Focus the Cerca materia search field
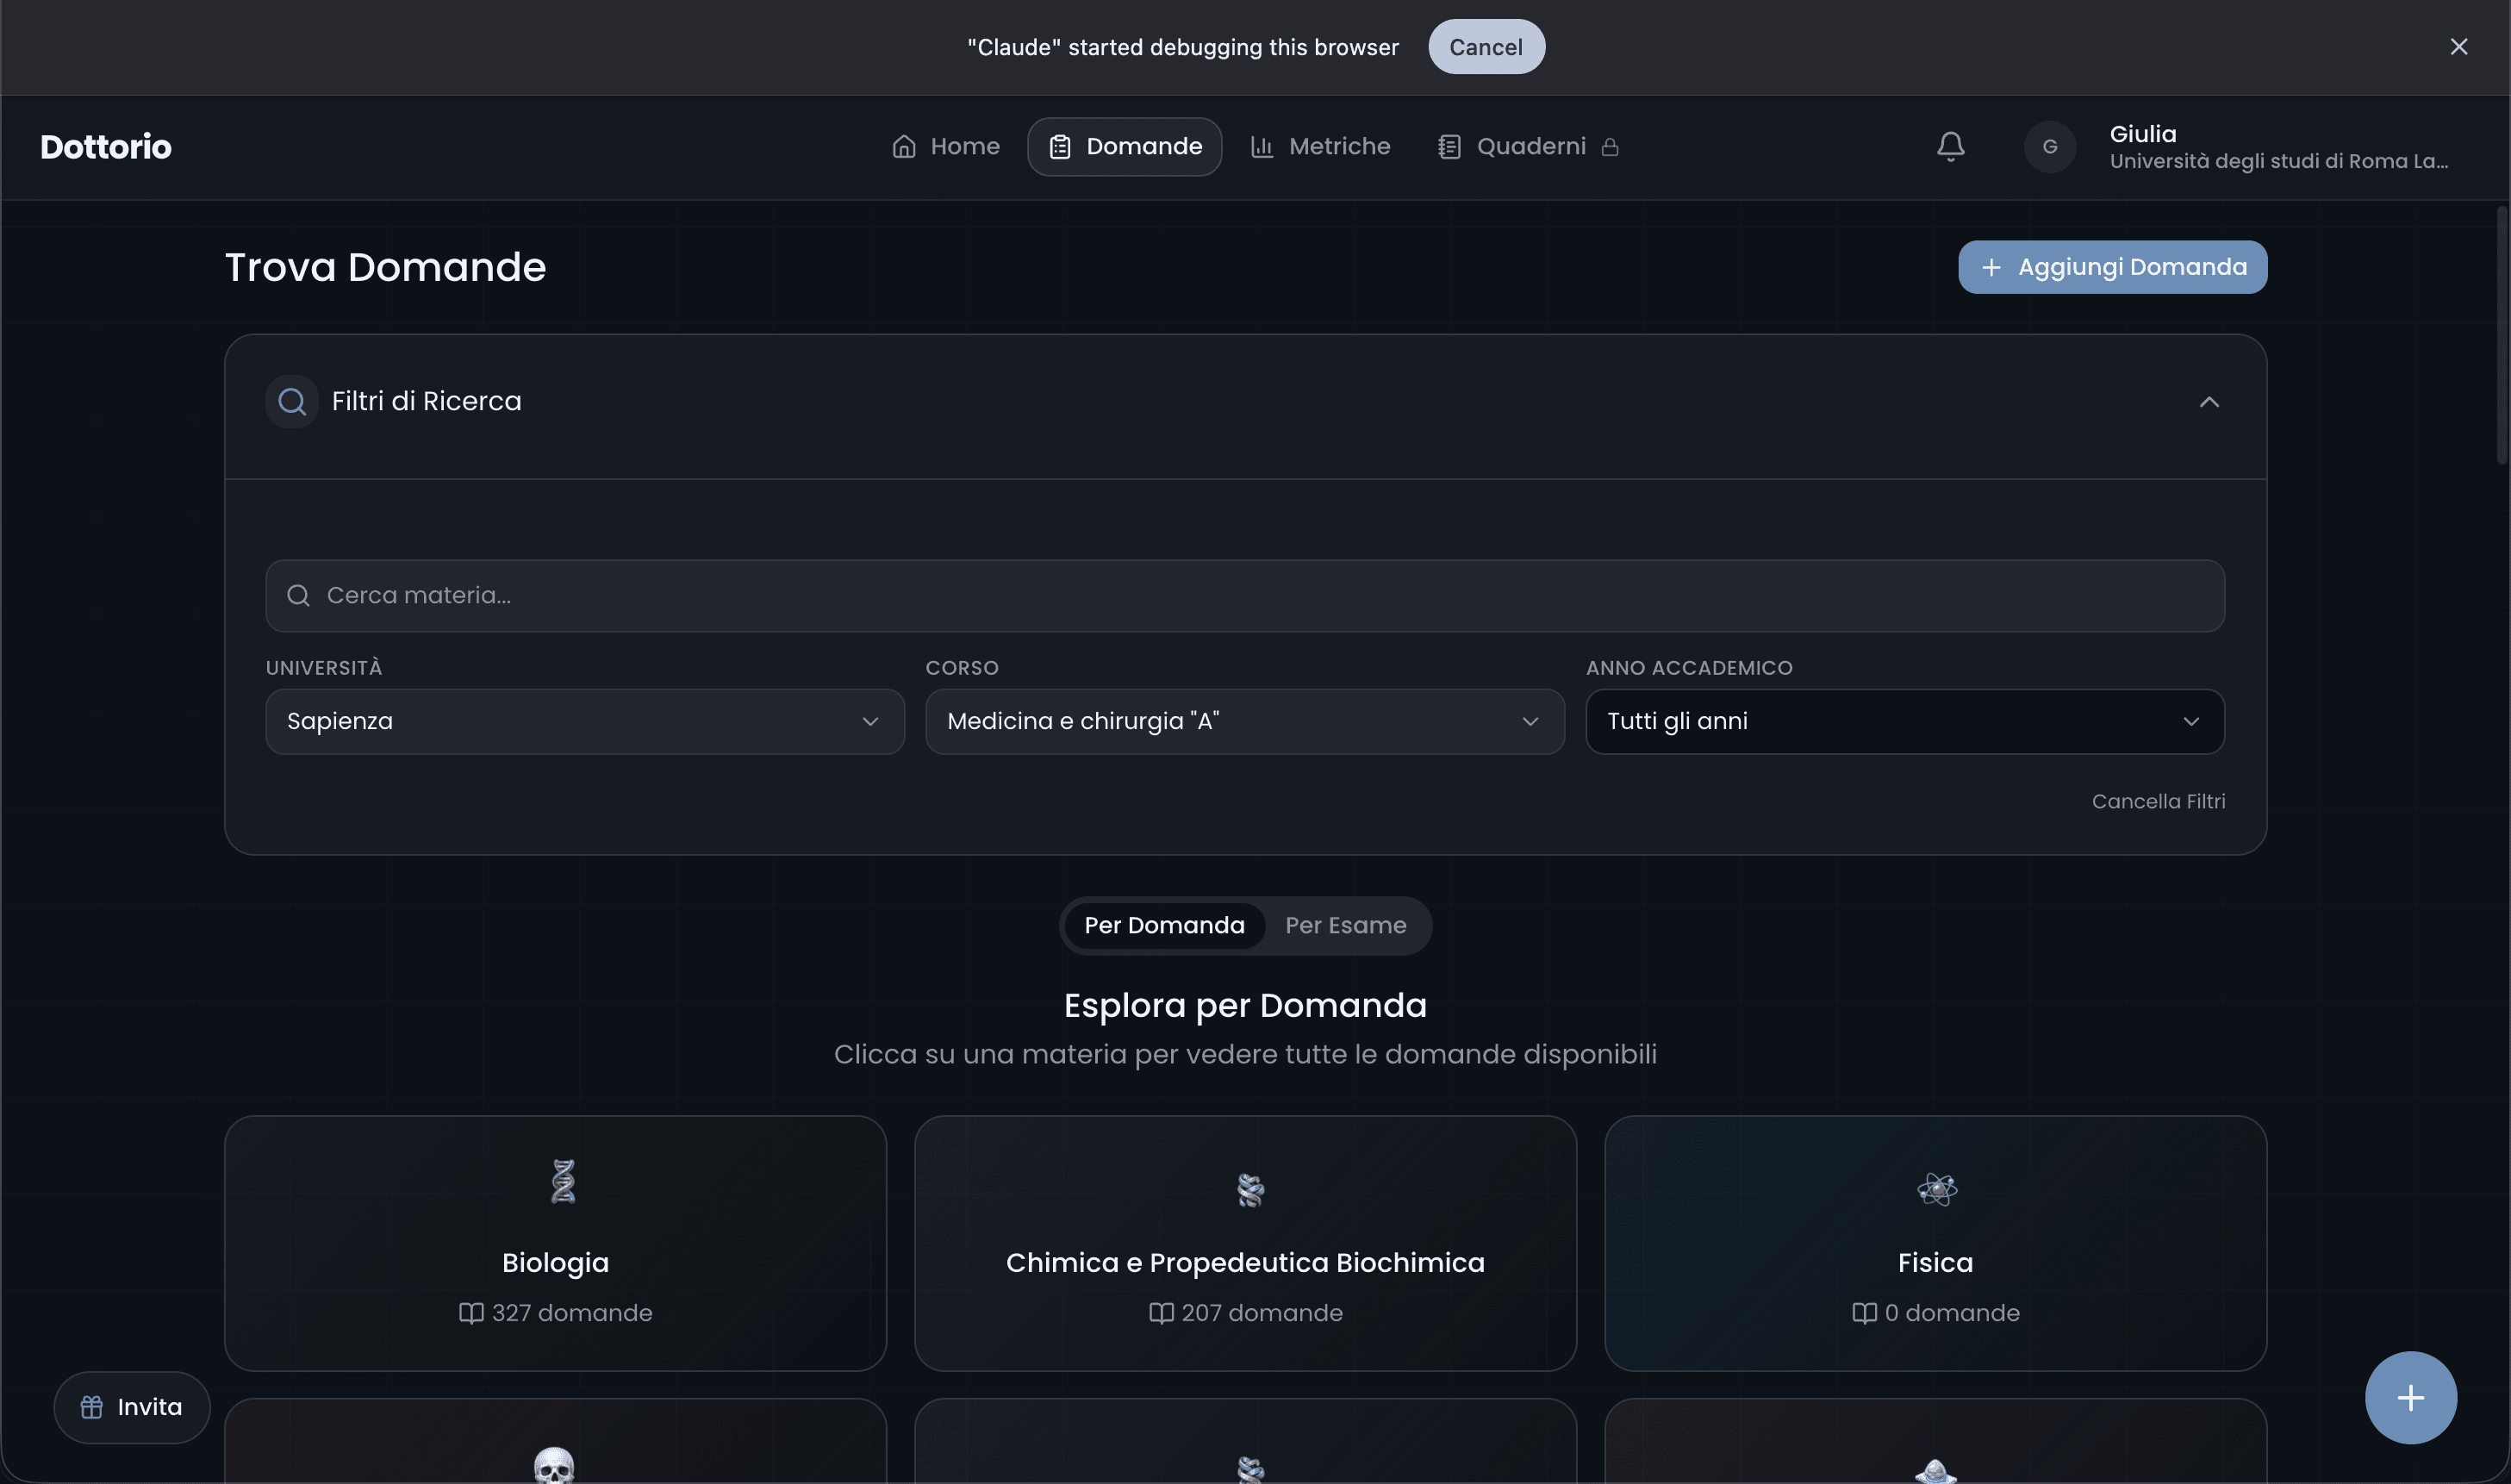 pos(1244,596)
